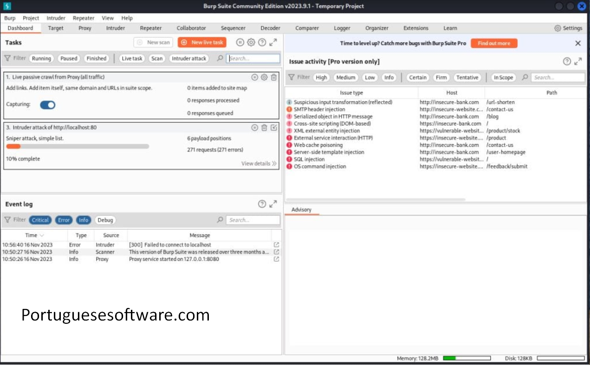Toggle the Capturing switch off
The image size is (590, 365).
tap(47, 105)
